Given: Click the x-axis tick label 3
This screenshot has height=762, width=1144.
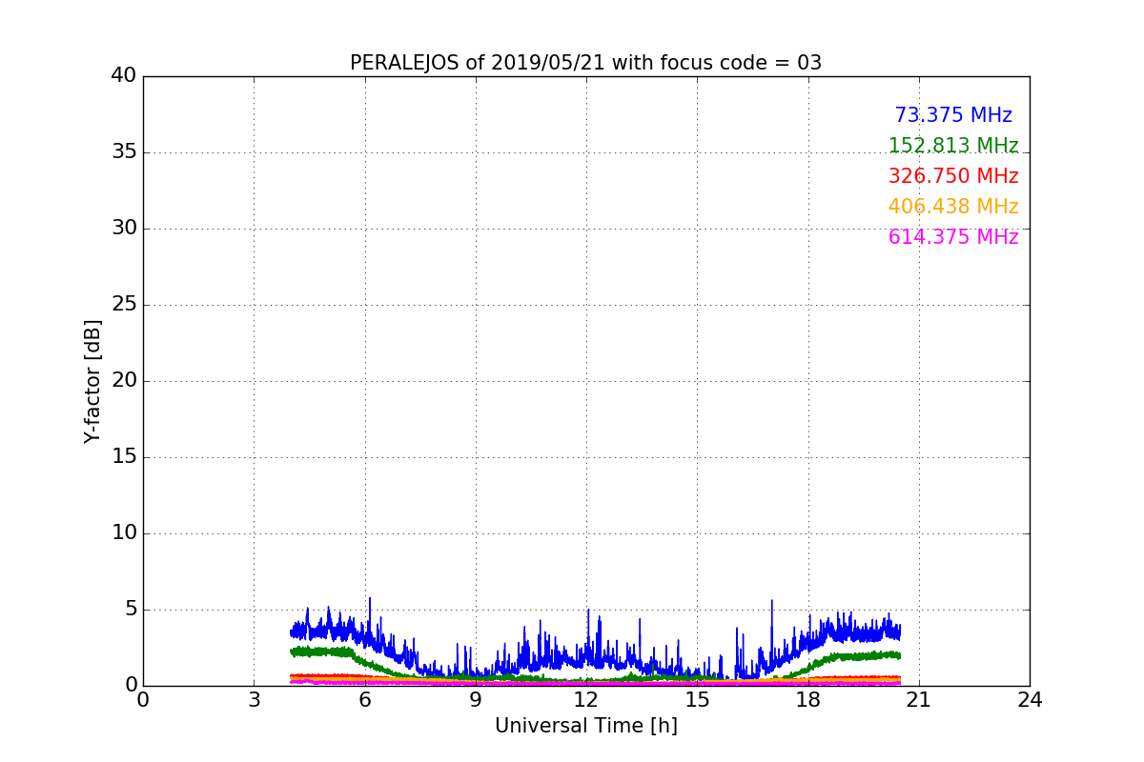Looking at the screenshot, I should tap(254, 700).
